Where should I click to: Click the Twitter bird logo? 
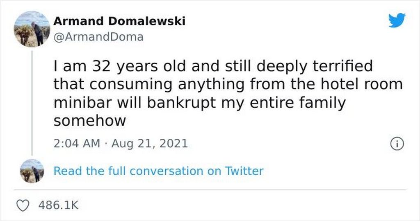[397, 20]
